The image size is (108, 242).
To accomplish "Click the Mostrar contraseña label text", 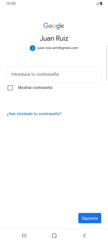I will pos(35,88).
